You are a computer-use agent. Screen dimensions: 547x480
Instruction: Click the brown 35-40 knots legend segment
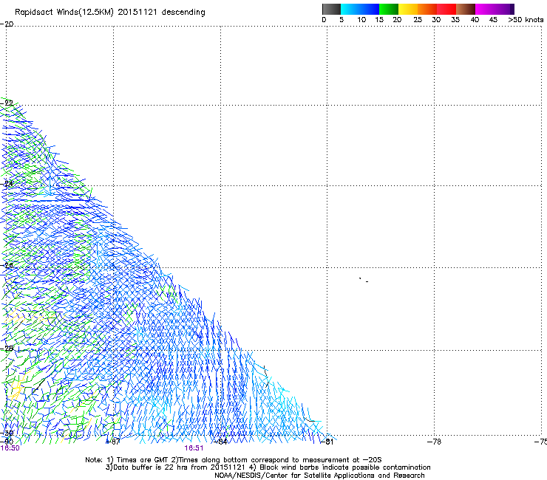point(466,9)
